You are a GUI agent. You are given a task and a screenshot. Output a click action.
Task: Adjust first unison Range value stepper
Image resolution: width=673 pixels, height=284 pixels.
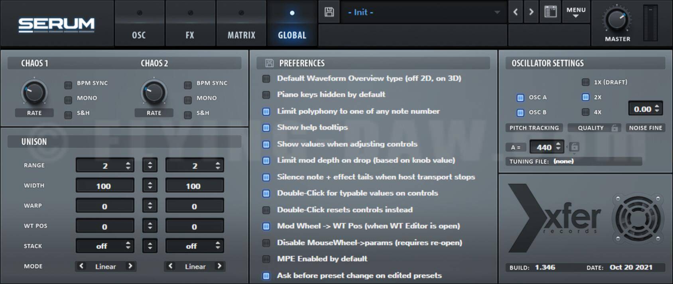coord(128,165)
